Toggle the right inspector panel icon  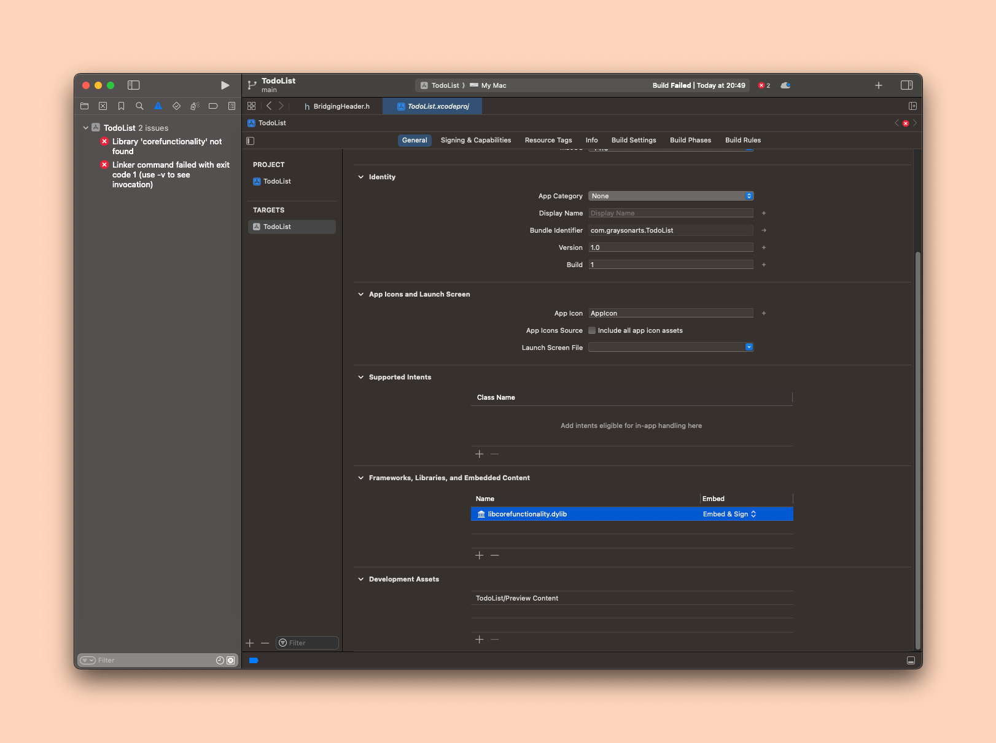(906, 85)
